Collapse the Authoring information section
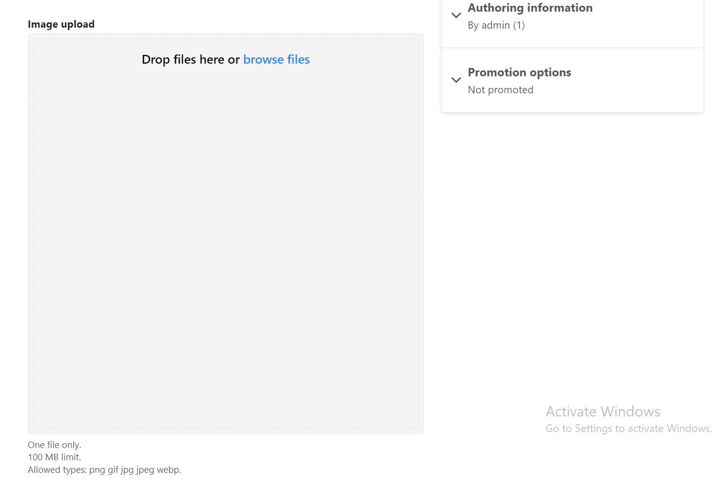Screen dimensions: 726x484 point(530,8)
